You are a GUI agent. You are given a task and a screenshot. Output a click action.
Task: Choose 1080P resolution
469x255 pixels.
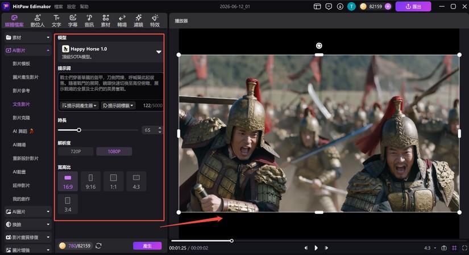click(114, 151)
